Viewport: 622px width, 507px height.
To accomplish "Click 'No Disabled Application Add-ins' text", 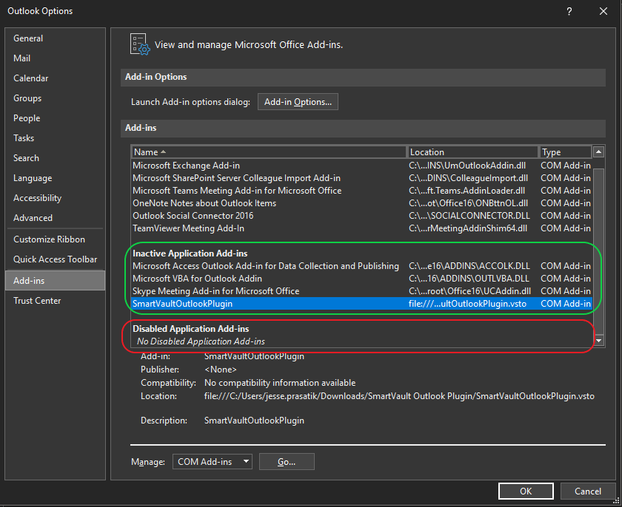I will pos(201,341).
